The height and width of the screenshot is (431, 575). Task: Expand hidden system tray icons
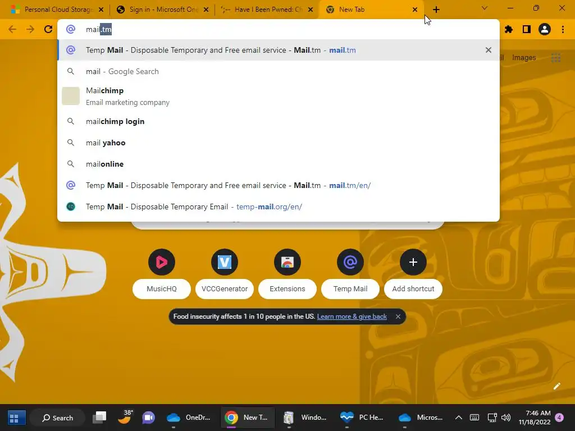(x=458, y=418)
